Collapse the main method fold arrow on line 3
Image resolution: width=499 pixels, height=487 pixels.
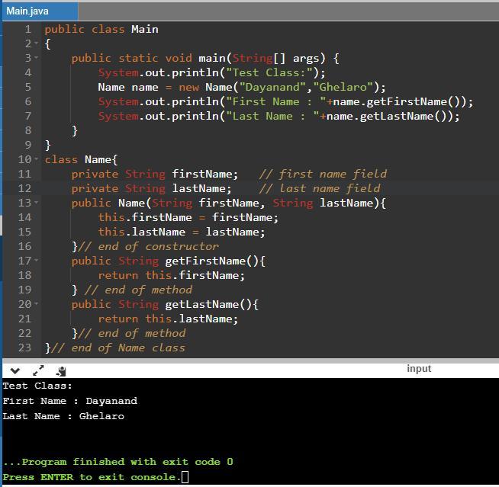(37, 59)
